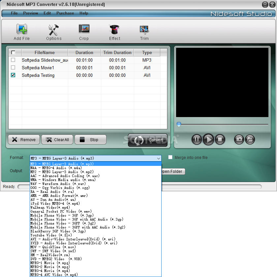Click the conversion progress bar
This screenshot has height=277, width=277.
211,187
